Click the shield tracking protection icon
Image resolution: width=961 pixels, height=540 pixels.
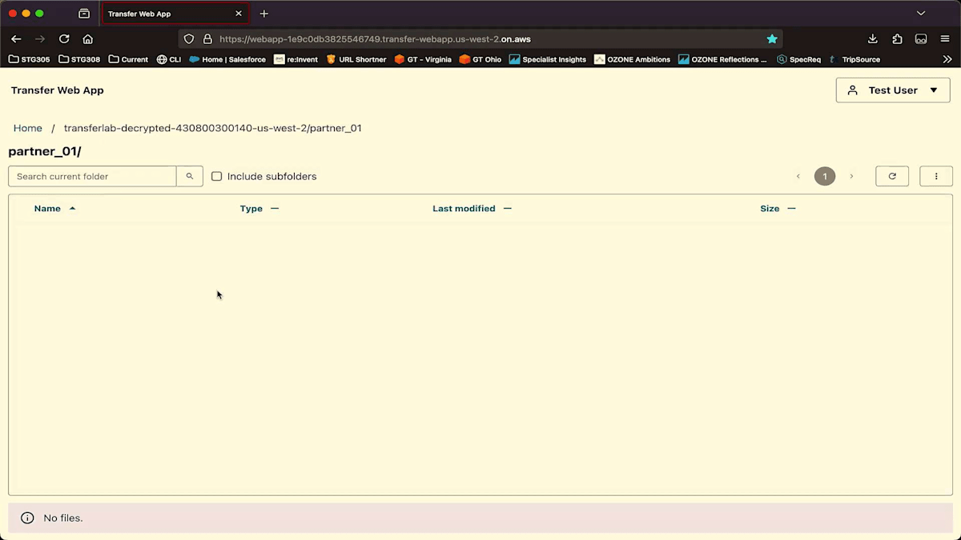pyautogui.click(x=189, y=38)
